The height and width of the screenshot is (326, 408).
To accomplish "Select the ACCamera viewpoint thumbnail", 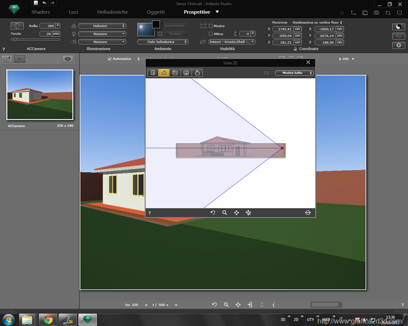I will coord(40,95).
